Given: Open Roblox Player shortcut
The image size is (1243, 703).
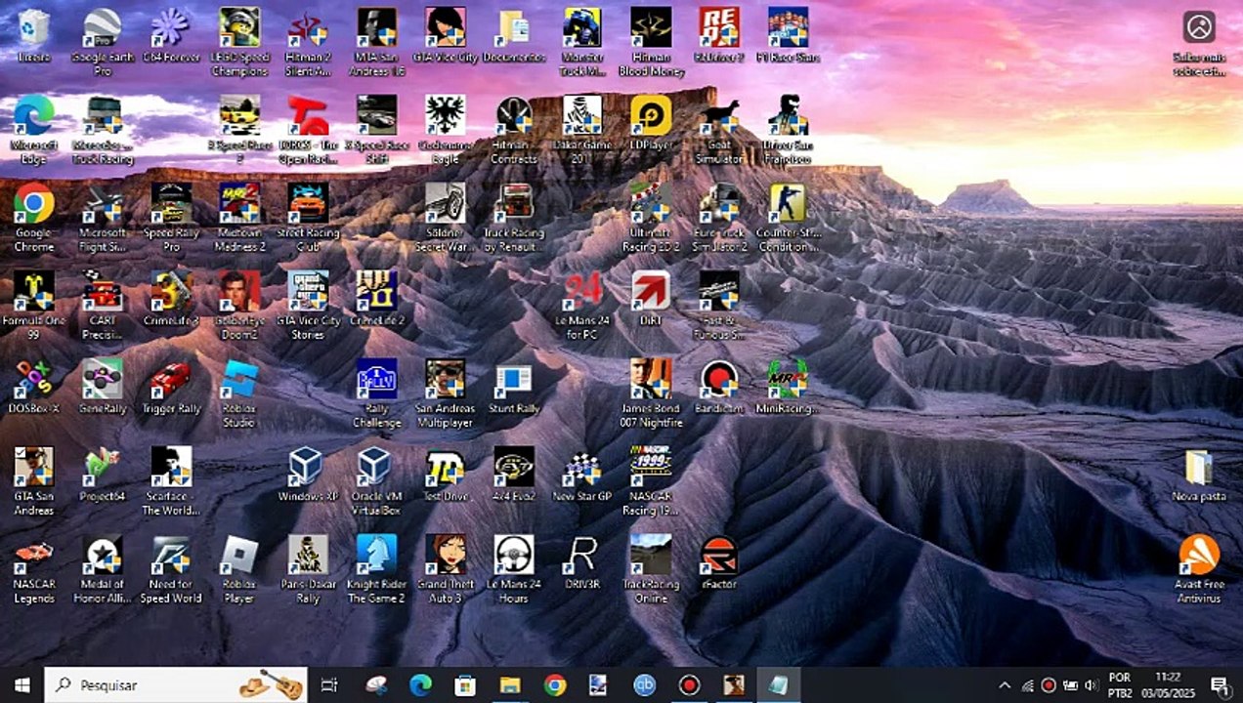Looking at the screenshot, I should [239, 569].
